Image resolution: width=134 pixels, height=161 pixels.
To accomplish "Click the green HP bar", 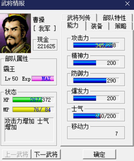I will pos(33,99).
